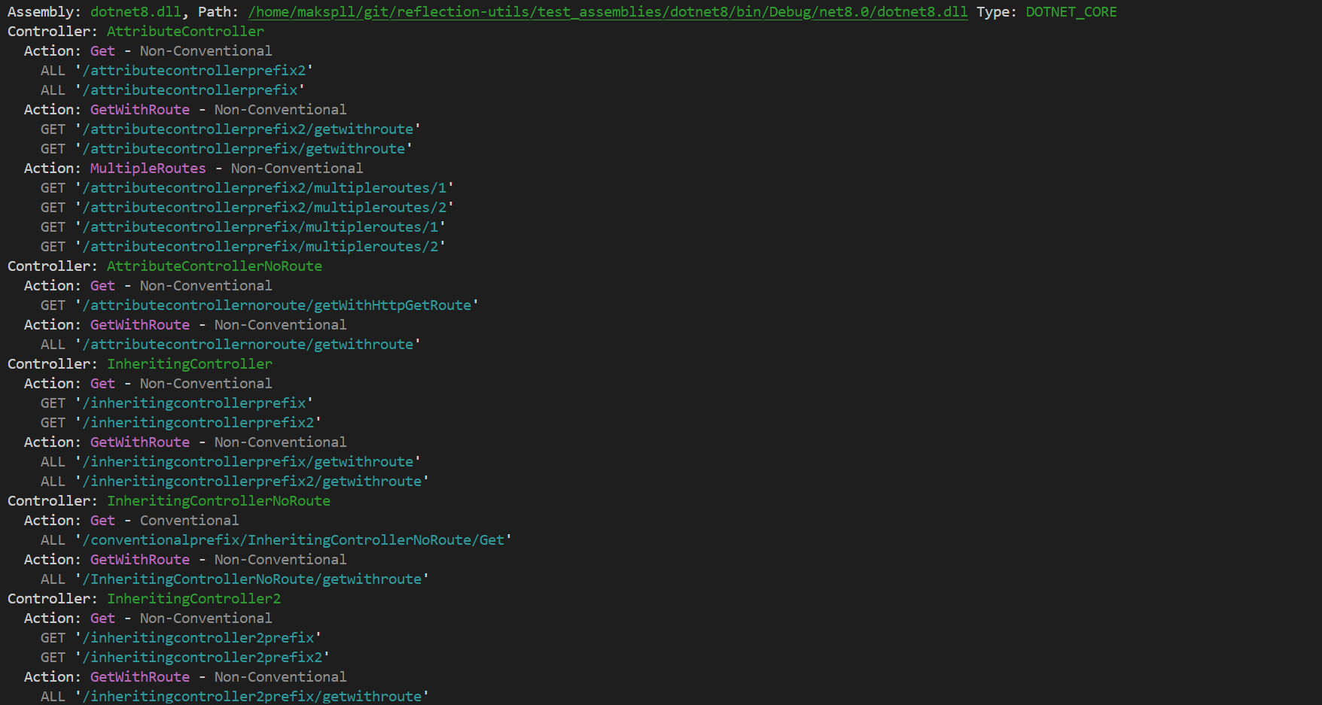Screen dimensions: 1322x705
Task: Select route '/InheritingControllerNoRoute/getwithroute'
Action: 252,579
